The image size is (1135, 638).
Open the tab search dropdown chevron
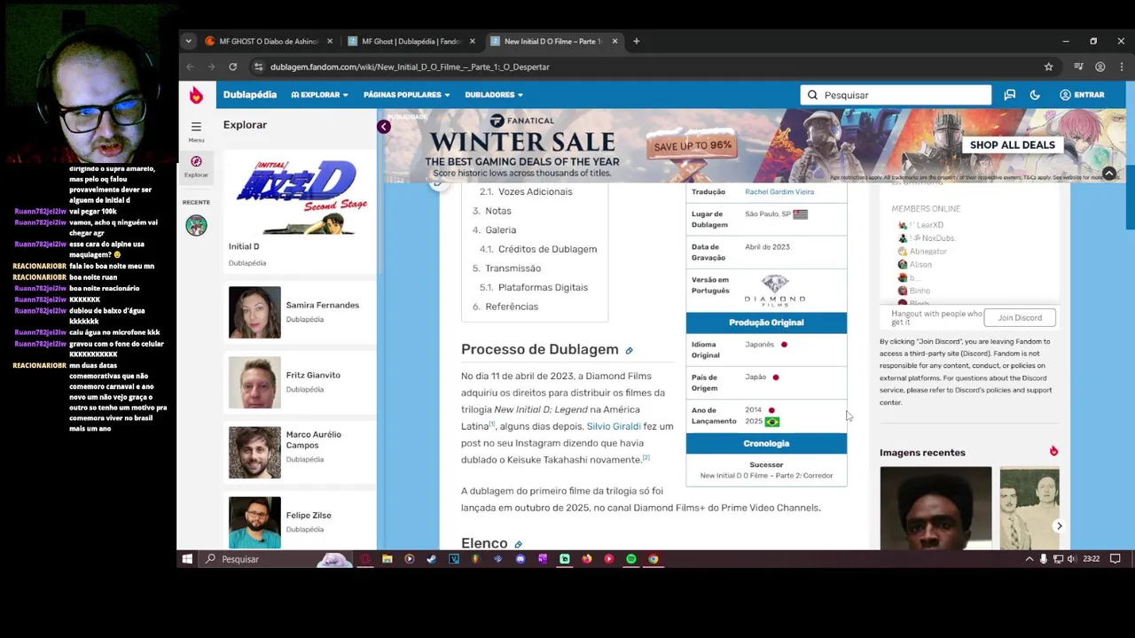click(x=188, y=41)
